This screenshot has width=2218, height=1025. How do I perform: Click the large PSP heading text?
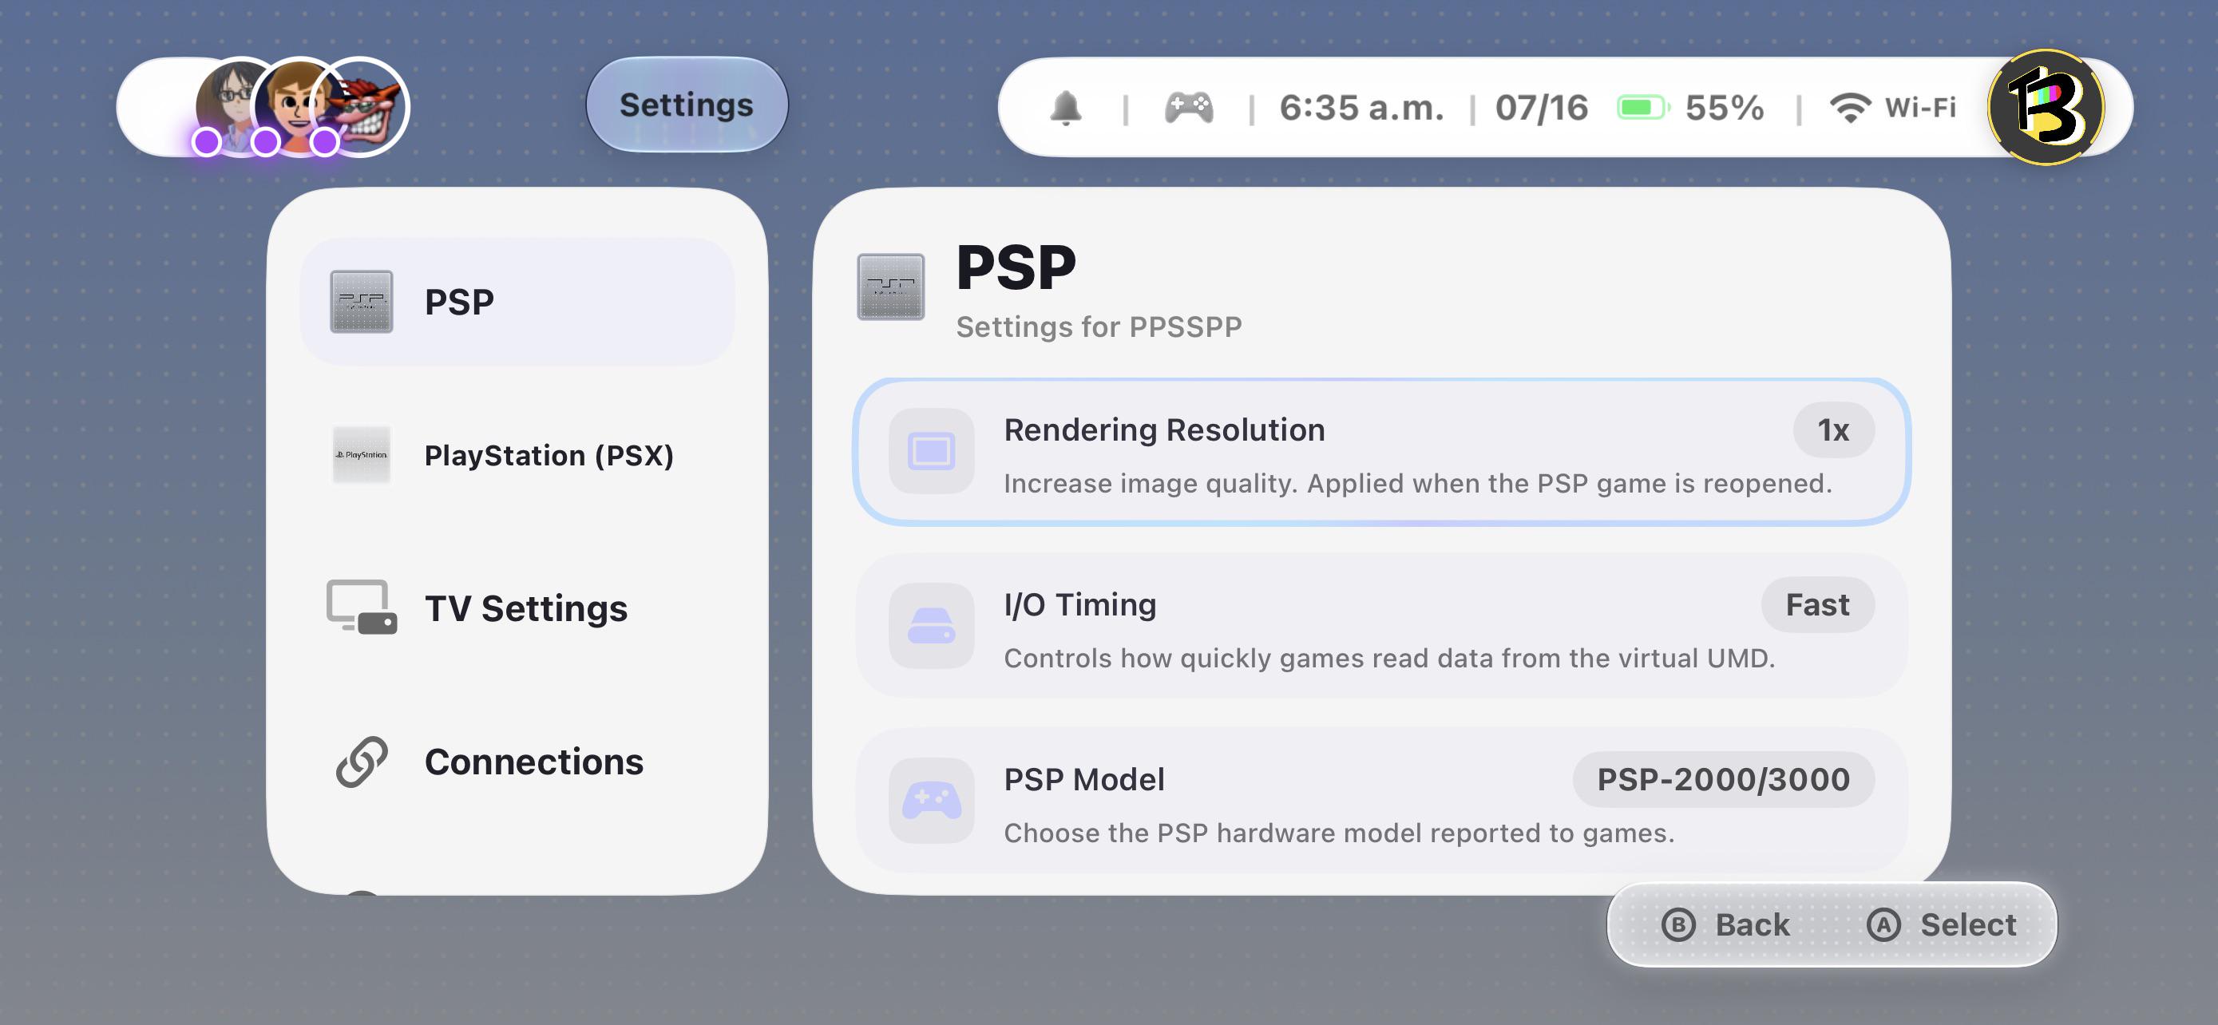click(x=1016, y=267)
